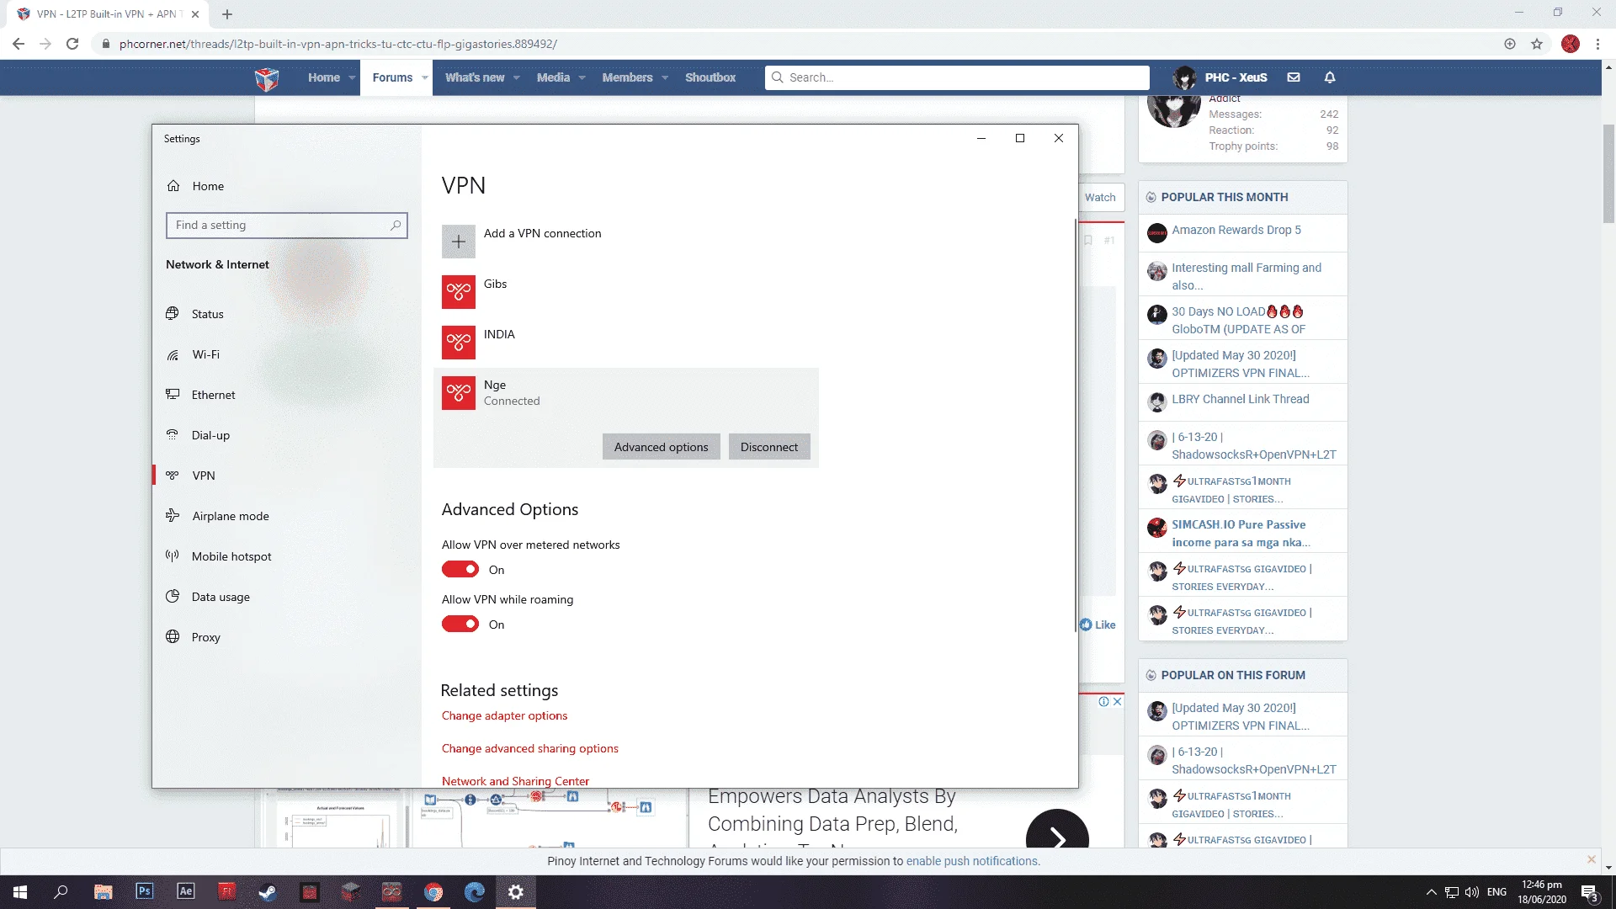Open the Windows notification center

coord(1589,892)
